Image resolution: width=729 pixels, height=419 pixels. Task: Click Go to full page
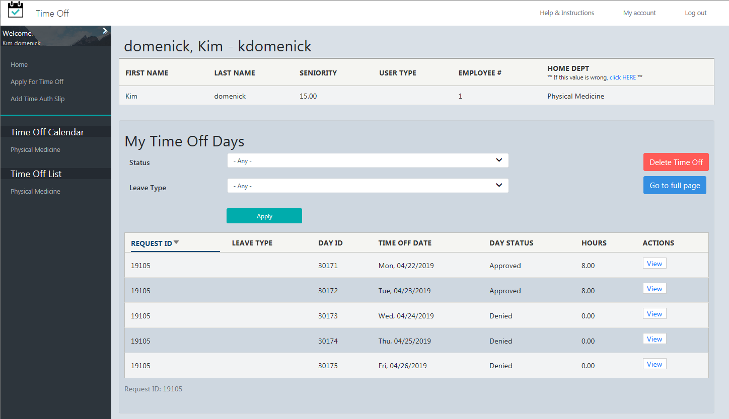(675, 185)
